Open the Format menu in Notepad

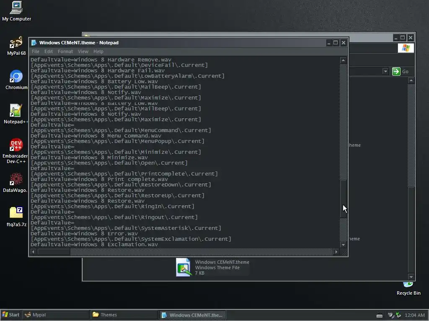[65, 51]
